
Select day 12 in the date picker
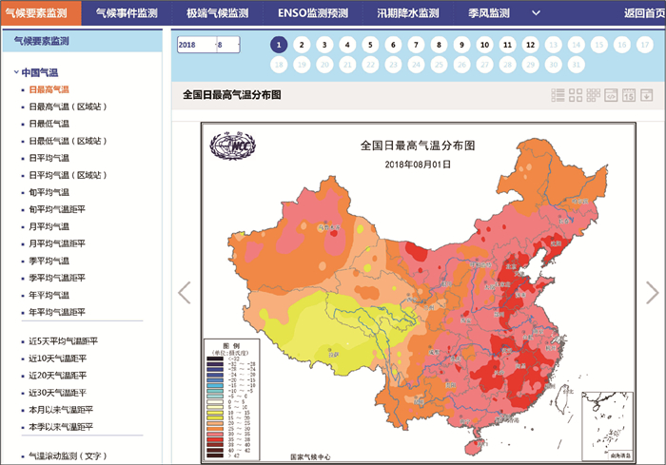530,45
